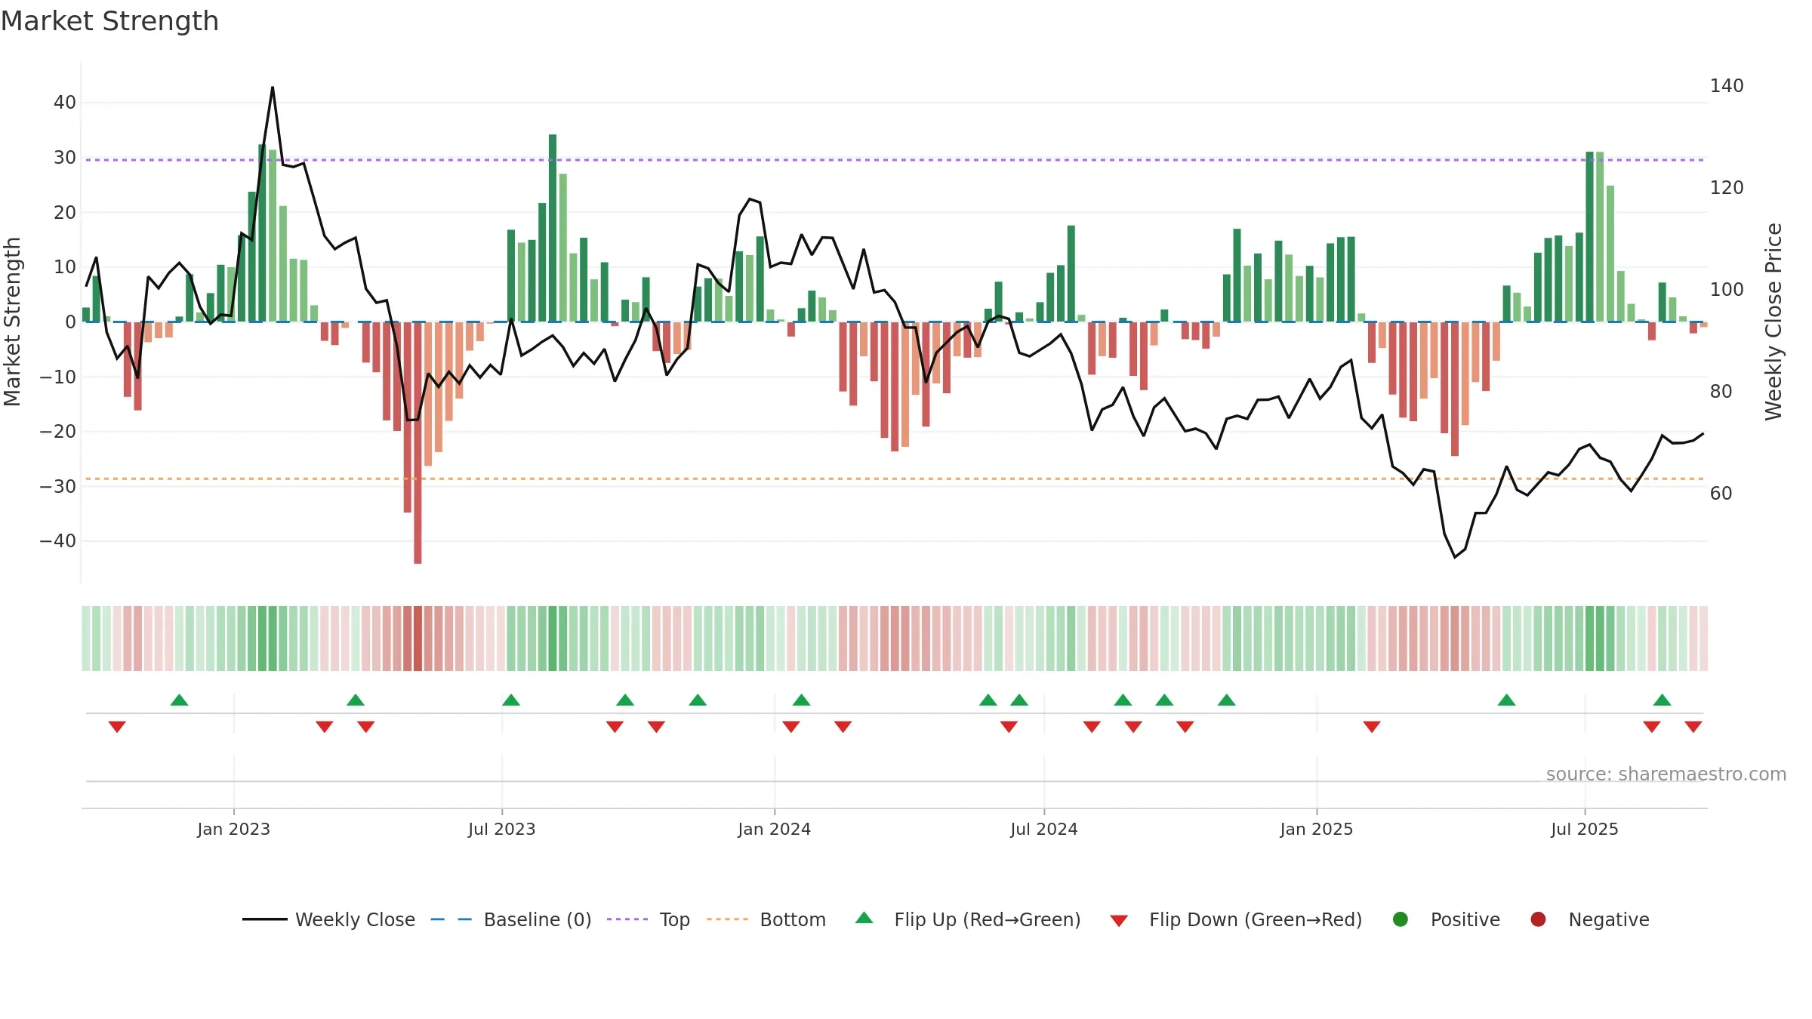Click Flip Up (Red→Green) legend item

coord(968,919)
